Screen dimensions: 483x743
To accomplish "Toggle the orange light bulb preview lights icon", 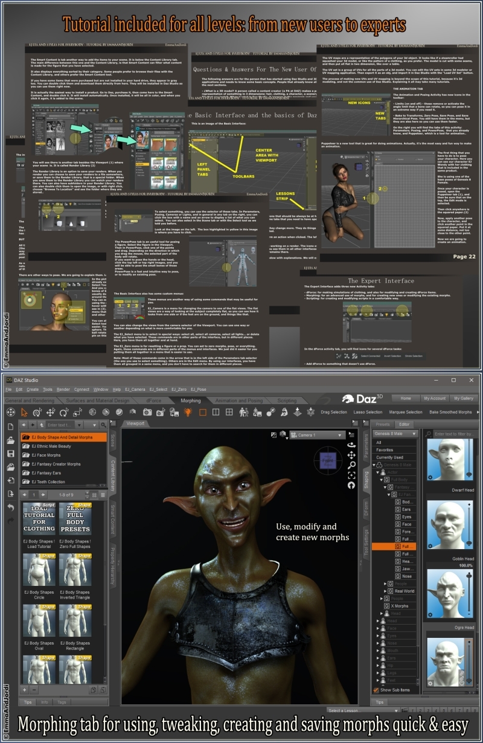I will point(188,412).
